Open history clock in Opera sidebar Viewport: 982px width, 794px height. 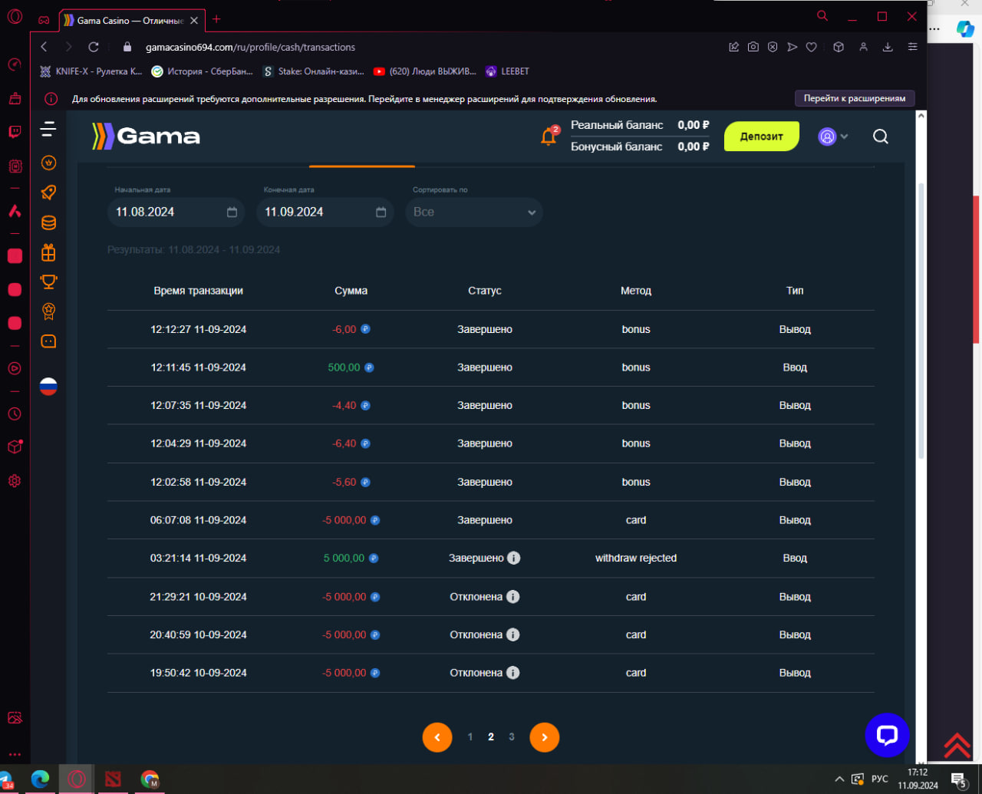point(15,413)
